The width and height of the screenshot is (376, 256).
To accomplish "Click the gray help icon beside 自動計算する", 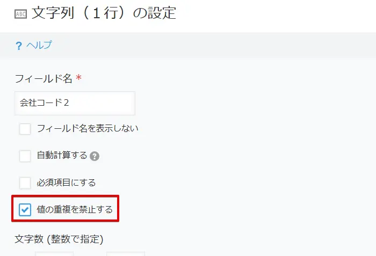I will [x=95, y=156].
